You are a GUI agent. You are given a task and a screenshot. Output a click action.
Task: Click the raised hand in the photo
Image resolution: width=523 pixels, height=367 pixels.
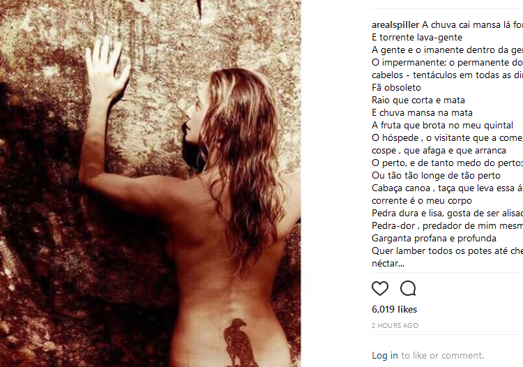106,68
